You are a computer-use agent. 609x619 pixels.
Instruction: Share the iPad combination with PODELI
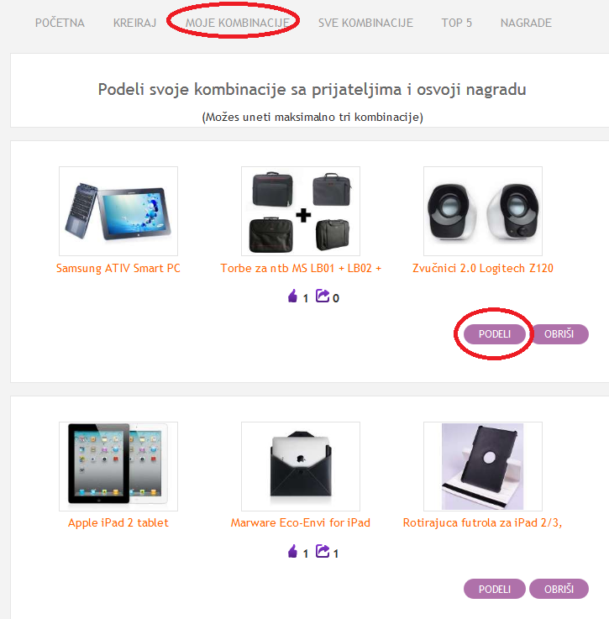(x=495, y=589)
